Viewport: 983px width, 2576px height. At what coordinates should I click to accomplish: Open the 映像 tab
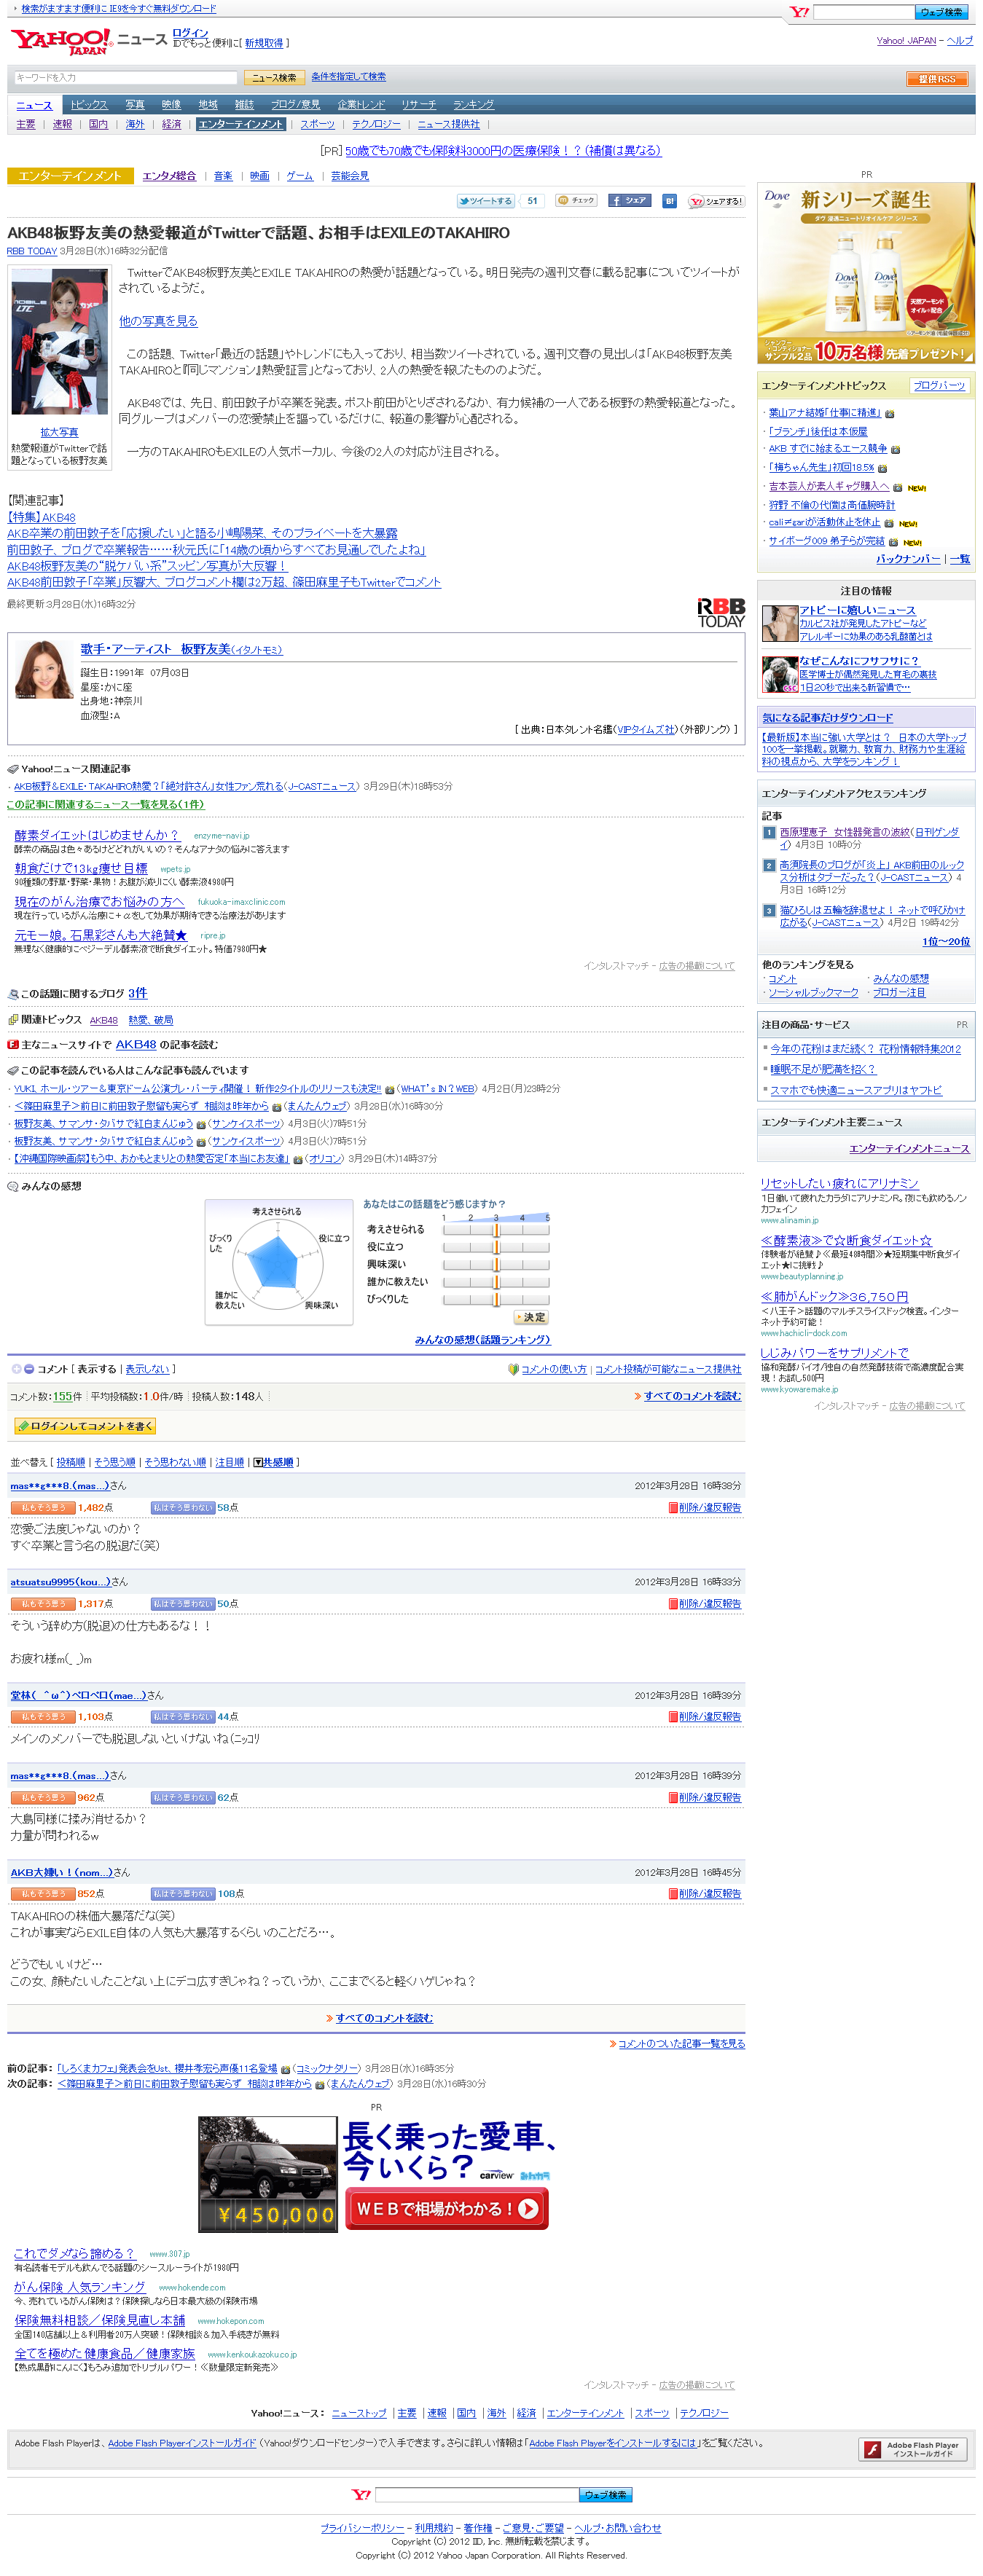pyautogui.click(x=171, y=105)
